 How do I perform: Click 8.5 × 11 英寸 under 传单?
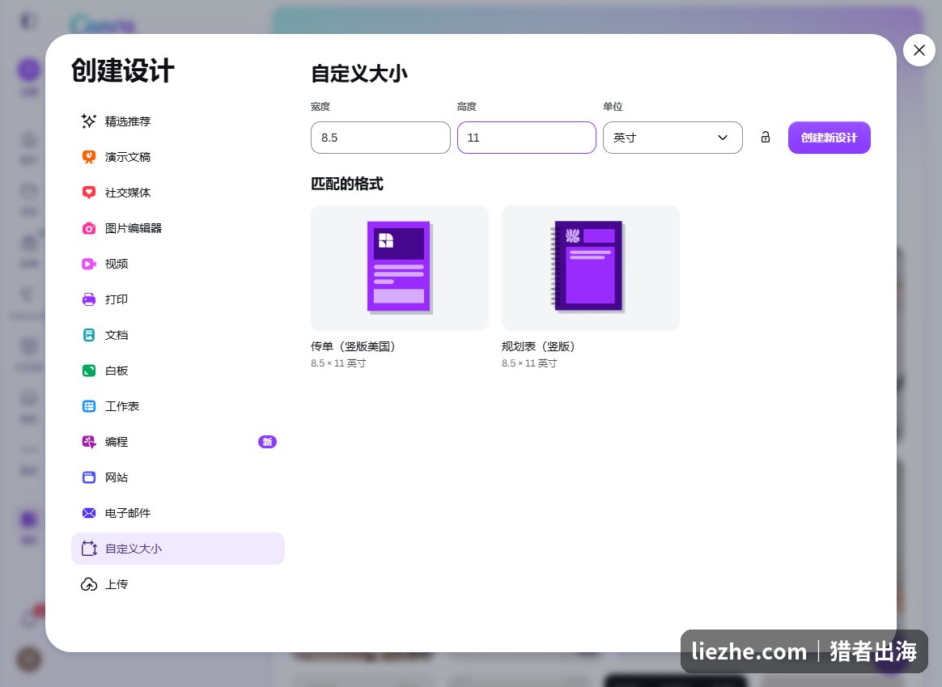tap(338, 363)
